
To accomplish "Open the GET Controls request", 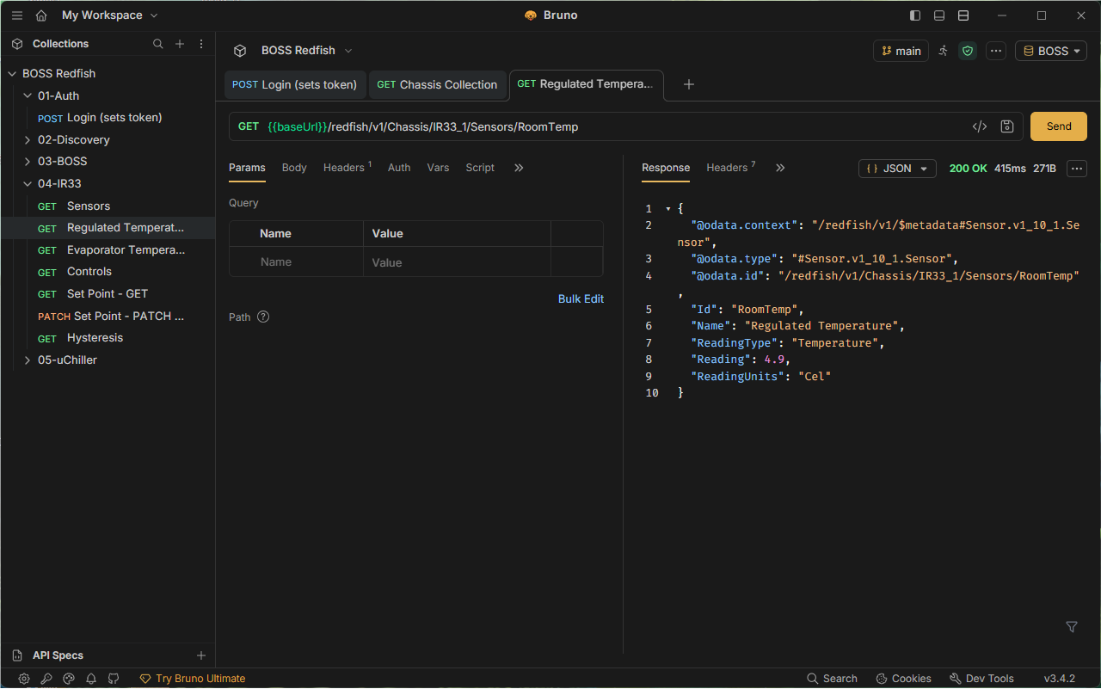I will tap(108, 272).
